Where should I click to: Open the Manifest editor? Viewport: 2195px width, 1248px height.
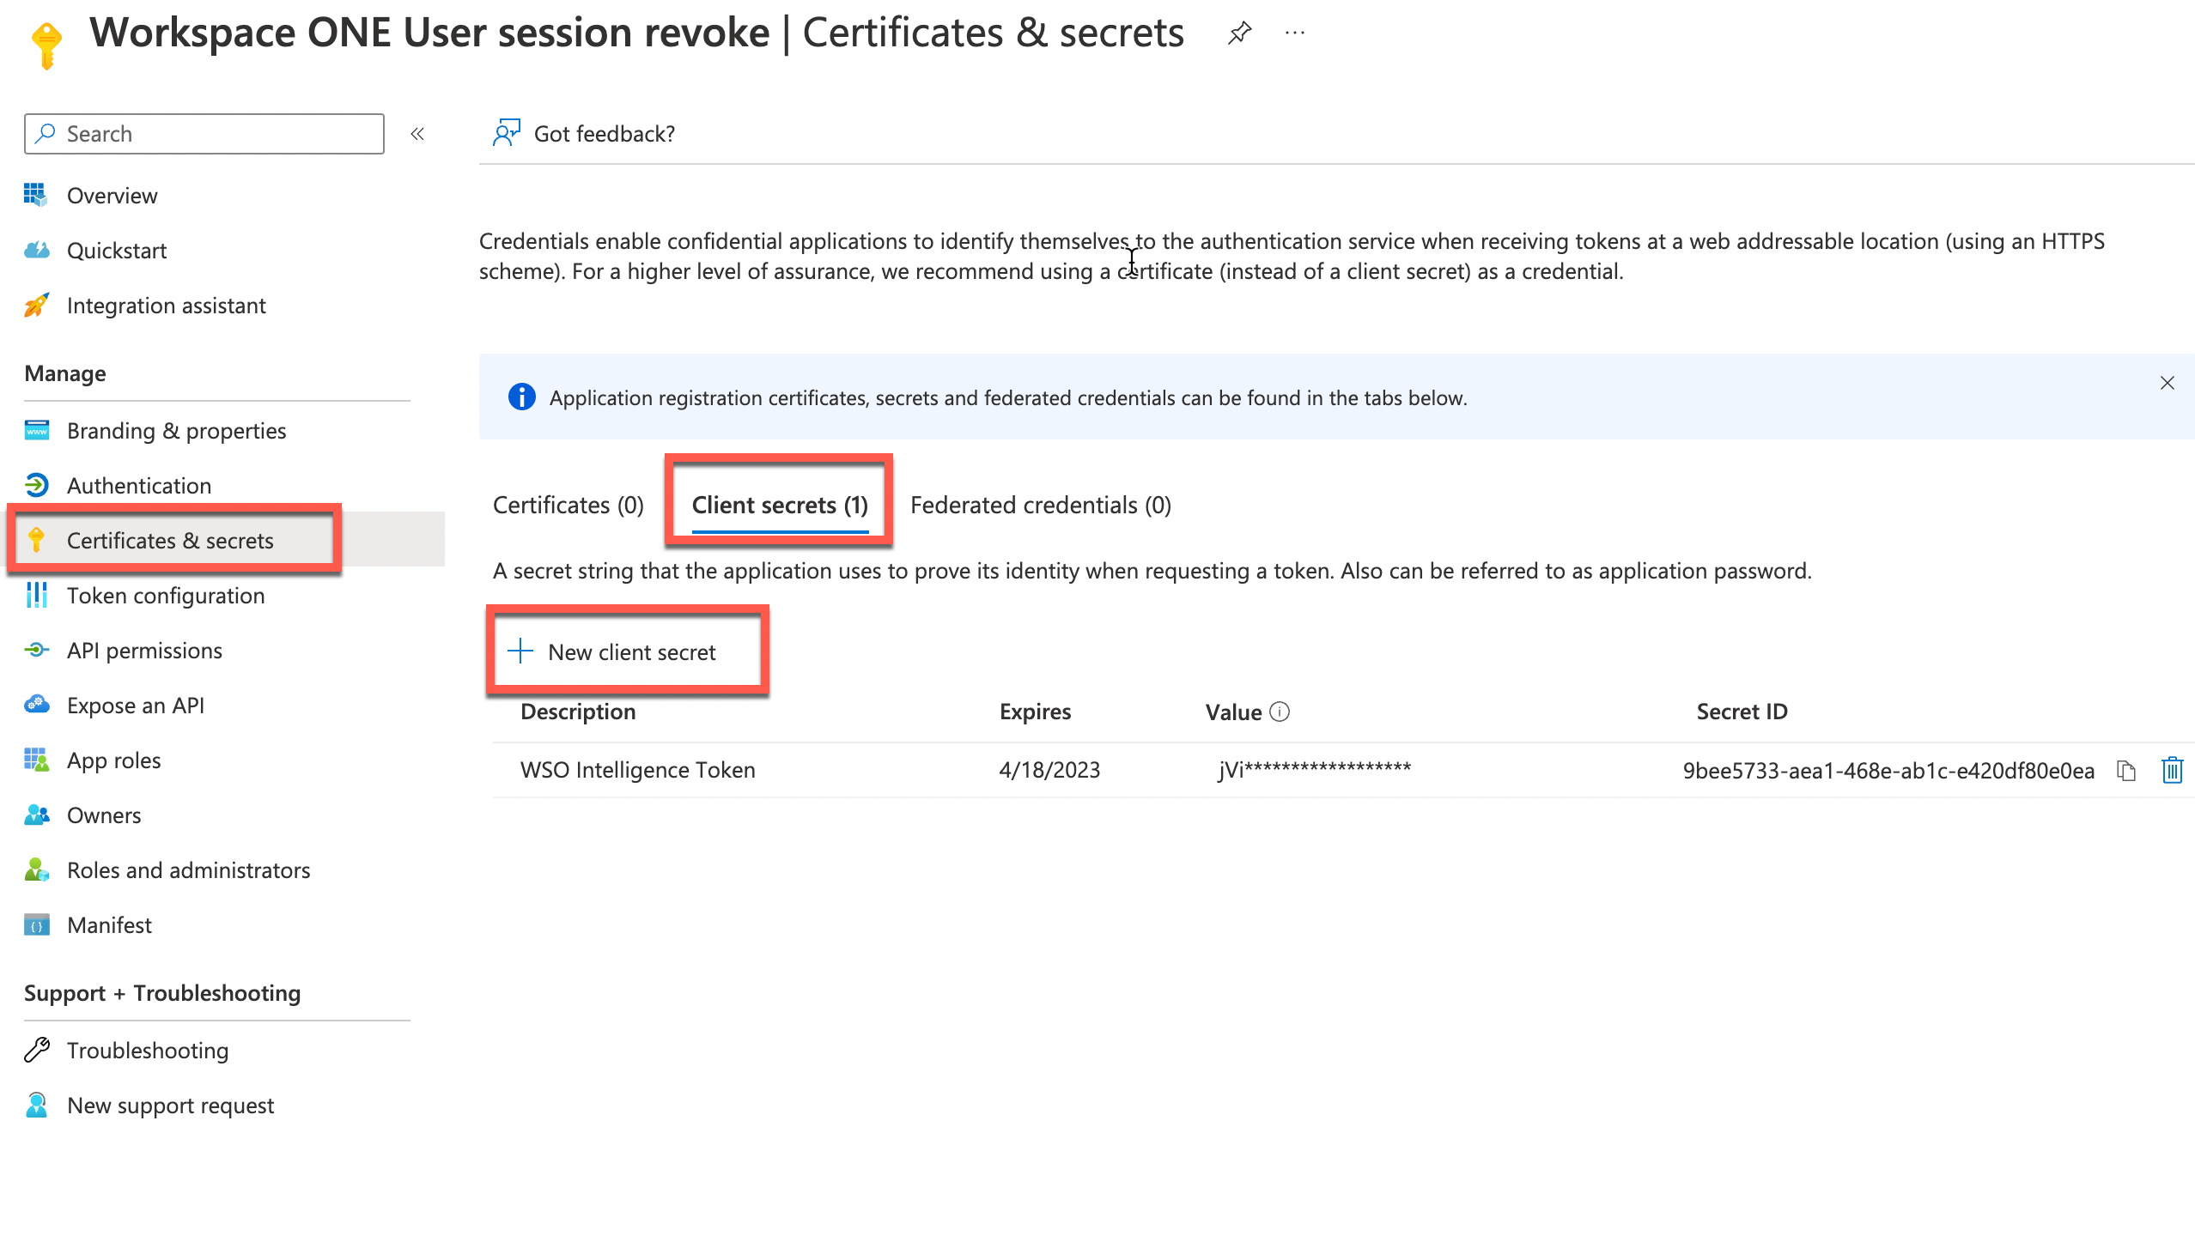click(x=109, y=925)
